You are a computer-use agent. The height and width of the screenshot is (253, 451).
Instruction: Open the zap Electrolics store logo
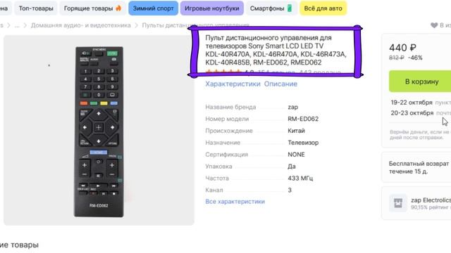[398, 203]
